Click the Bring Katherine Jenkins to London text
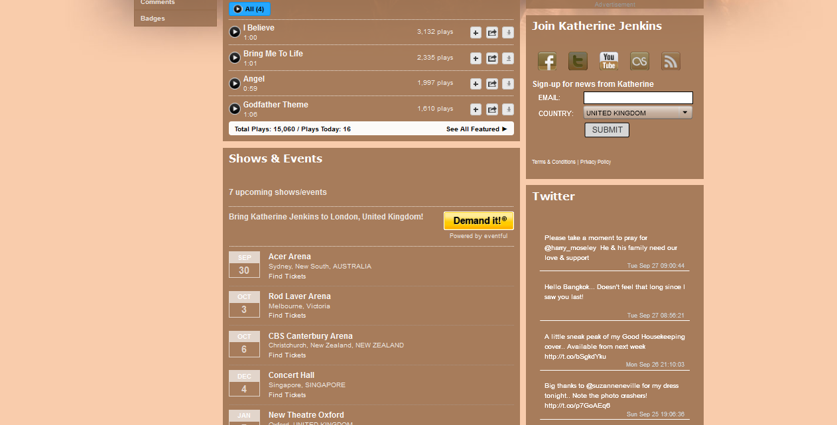 (326, 217)
